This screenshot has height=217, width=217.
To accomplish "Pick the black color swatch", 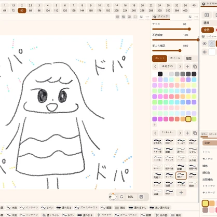I will point(160,74).
